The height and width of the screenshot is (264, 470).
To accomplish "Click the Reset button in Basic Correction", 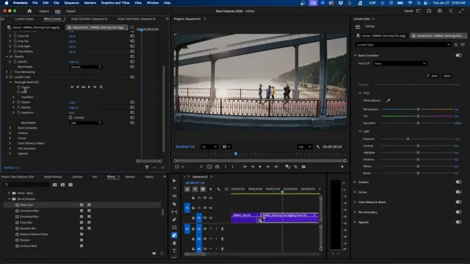I will click(447, 76).
